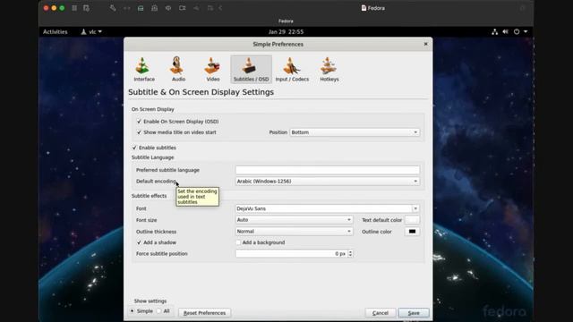
Task: Open system menu arrow in GNOME top bar
Action: click(x=526, y=32)
